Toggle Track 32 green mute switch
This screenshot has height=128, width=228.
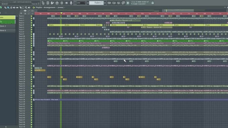point(31,86)
